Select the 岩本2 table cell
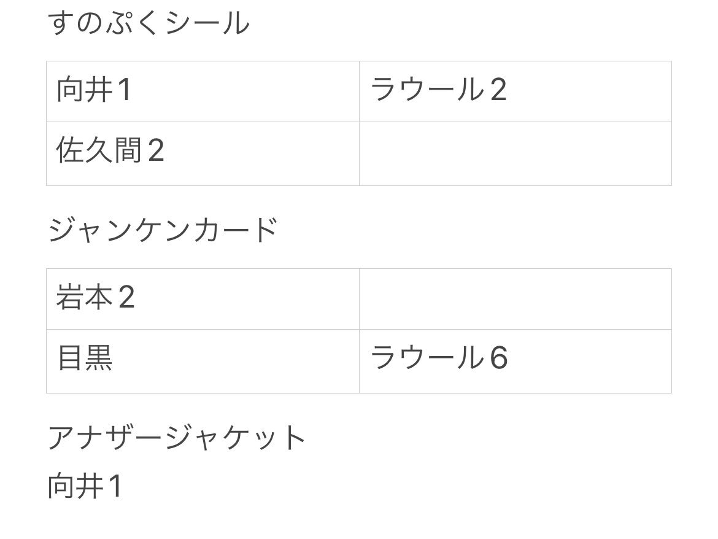The height and width of the screenshot is (539, 718). [203, 299]
